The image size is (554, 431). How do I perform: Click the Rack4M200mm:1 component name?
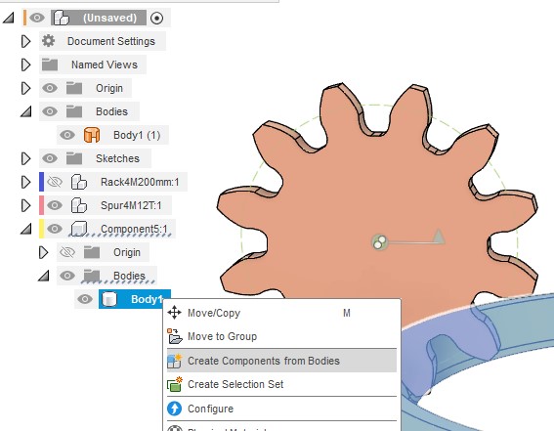pyautogui.click(x=140, y=182)
